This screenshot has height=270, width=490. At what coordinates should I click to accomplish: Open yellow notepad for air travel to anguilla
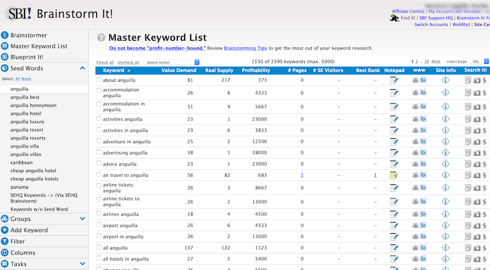(394, 175)
